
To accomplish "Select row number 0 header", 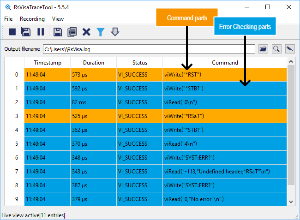I will [15, 75].
